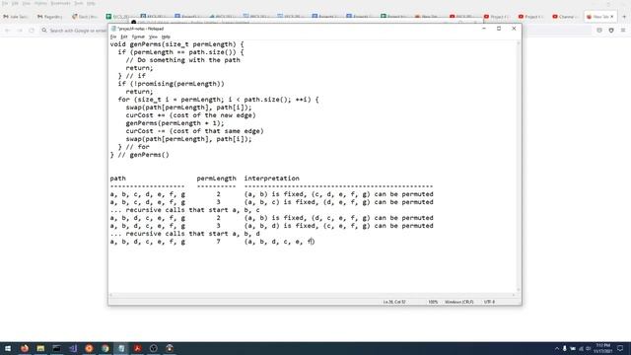Click the permLength value '7' in table
Screen dimensions: 631x355
coord(219,242)
